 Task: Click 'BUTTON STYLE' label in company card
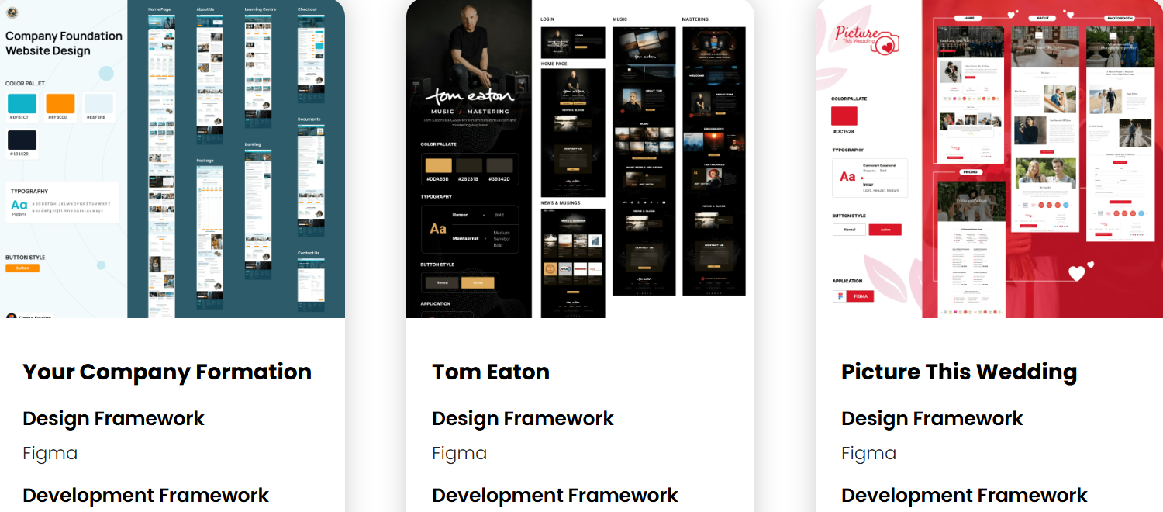click(x=25, y=258)
